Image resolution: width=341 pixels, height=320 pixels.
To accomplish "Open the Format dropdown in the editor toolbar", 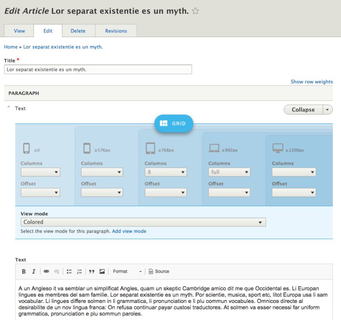I will point(127,271).
